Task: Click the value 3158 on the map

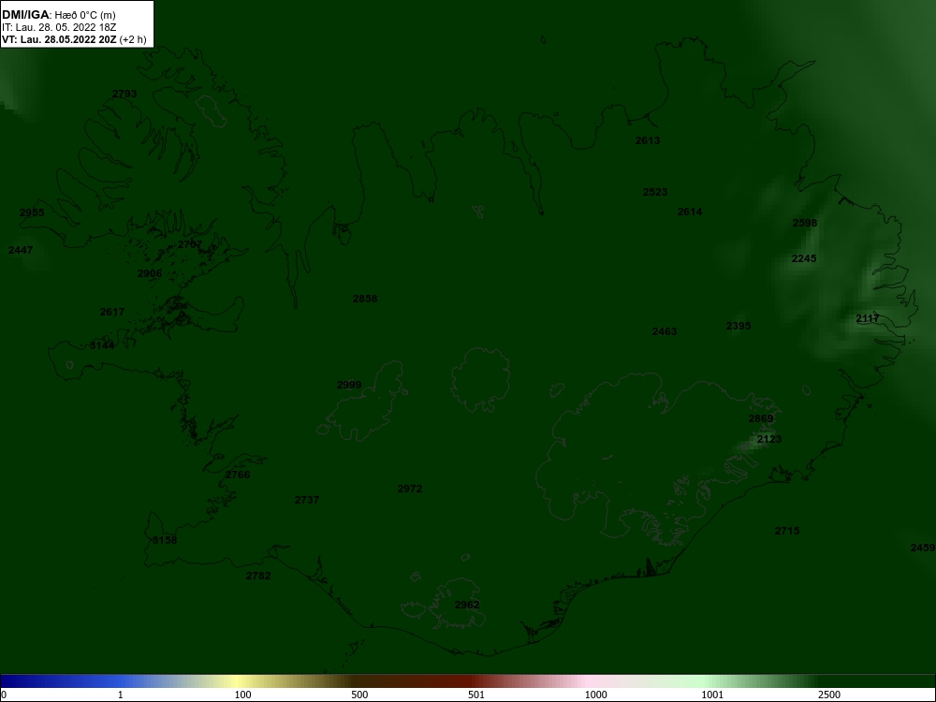Action: (165, 540)
